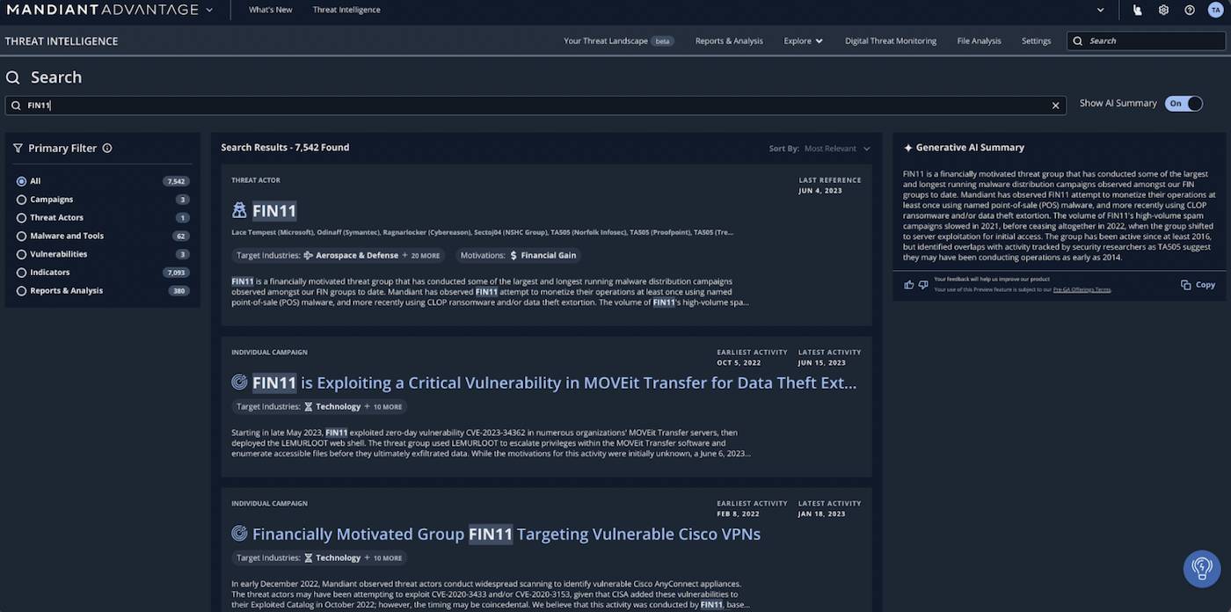1231x612 pixels.
Task: Click the TA user avatar
Action: pyautogui.click(x=1215, y=10)
